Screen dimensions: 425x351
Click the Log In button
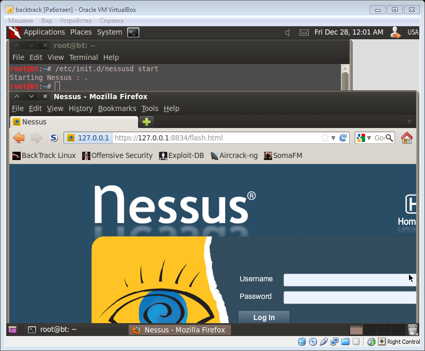[264, 317]
